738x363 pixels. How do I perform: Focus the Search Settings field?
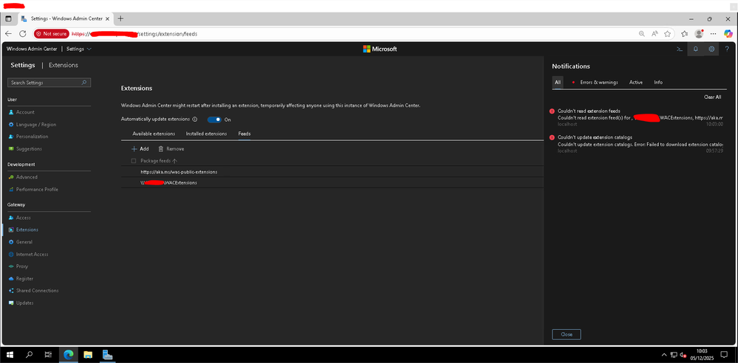pos(49,83)
